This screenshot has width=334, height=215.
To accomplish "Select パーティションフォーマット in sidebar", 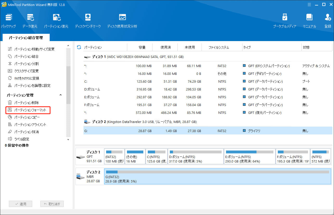I will (x=28, y=110).
